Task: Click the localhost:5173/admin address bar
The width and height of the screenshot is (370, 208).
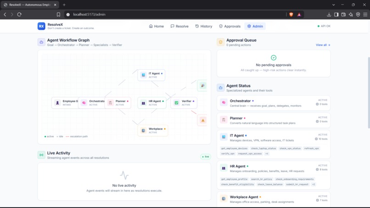Action: coord(174,14)
